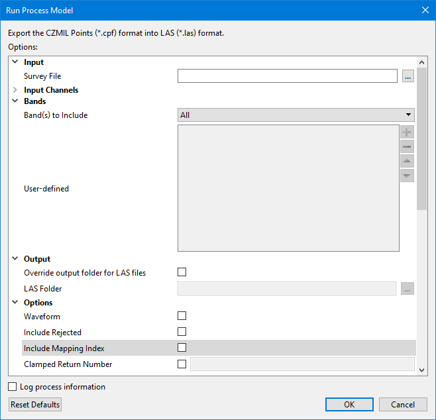Click the move up arrow icon
This screenshot has width=436, height=420.
tap(407, 162)
